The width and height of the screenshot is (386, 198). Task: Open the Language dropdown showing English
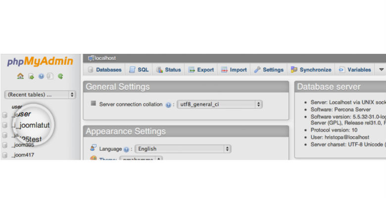tap(183, 148)
